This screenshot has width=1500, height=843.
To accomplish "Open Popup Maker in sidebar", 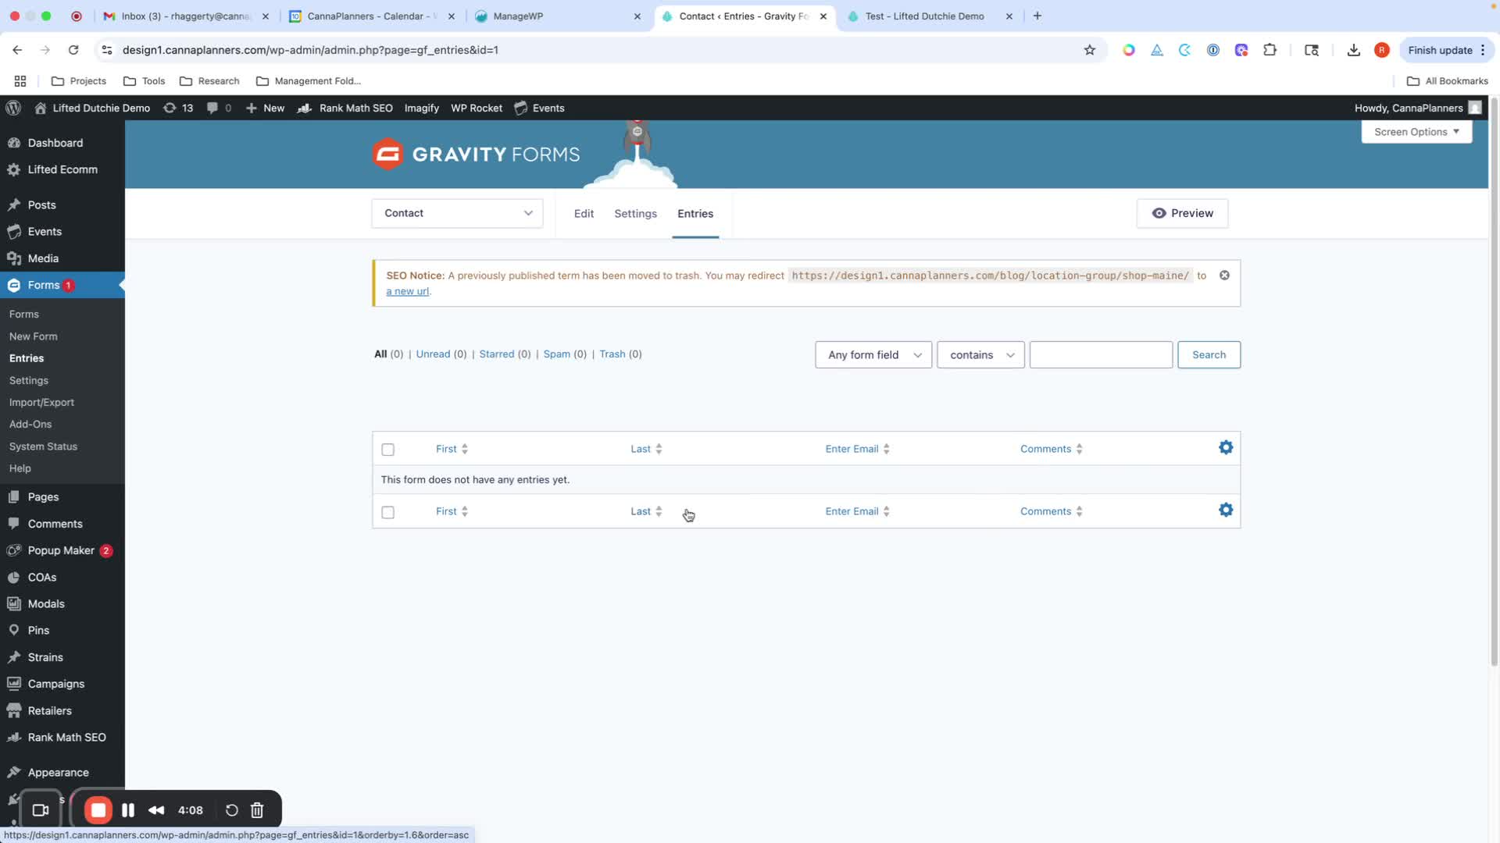I will click(61, 550).
